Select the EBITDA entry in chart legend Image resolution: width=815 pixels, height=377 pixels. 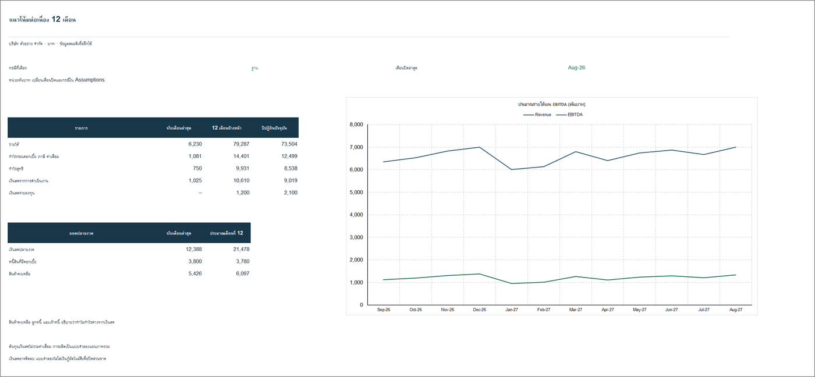click(x=569, y=115)
